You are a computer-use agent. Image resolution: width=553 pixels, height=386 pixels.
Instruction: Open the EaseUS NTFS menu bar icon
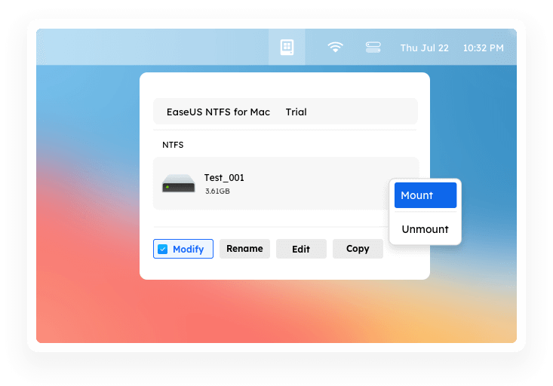click(x=287, y=47)
